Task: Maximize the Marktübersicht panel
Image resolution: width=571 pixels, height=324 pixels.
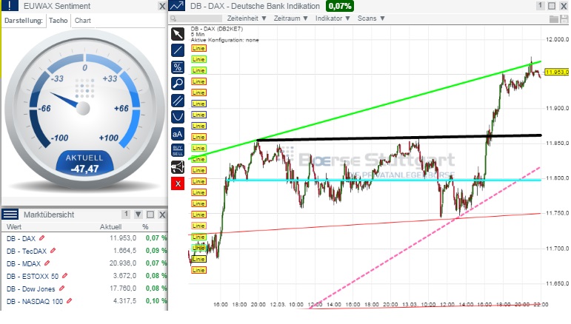Action: [150, 215]
